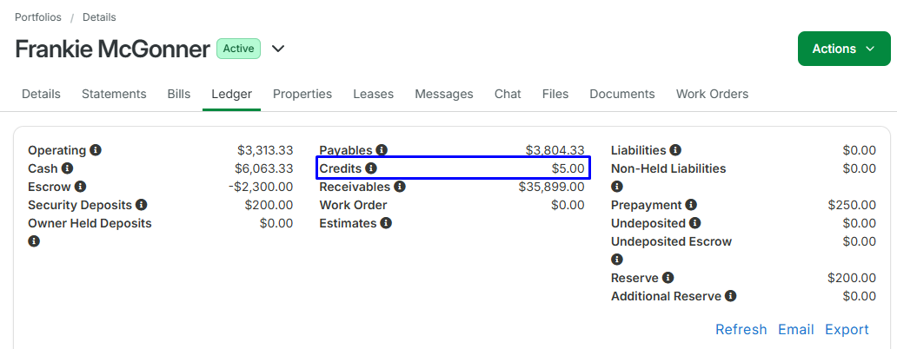Viewport: 897px width, 349px height.
Task: Click the Refresh link
Action: 741,330
